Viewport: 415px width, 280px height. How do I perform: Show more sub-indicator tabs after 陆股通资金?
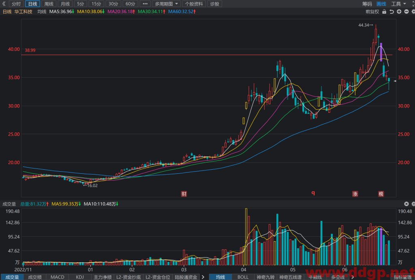[x=203, y=277]
